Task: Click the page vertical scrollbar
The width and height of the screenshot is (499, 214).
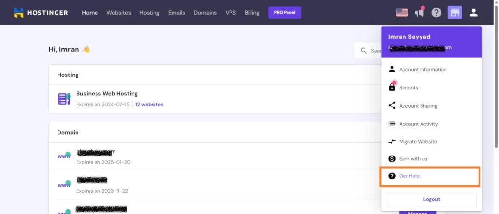Action: click(497, 77)
